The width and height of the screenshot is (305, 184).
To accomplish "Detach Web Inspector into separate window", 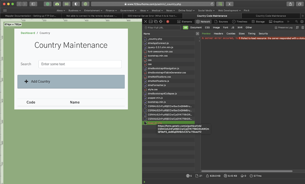I will (x=156, y=22).
